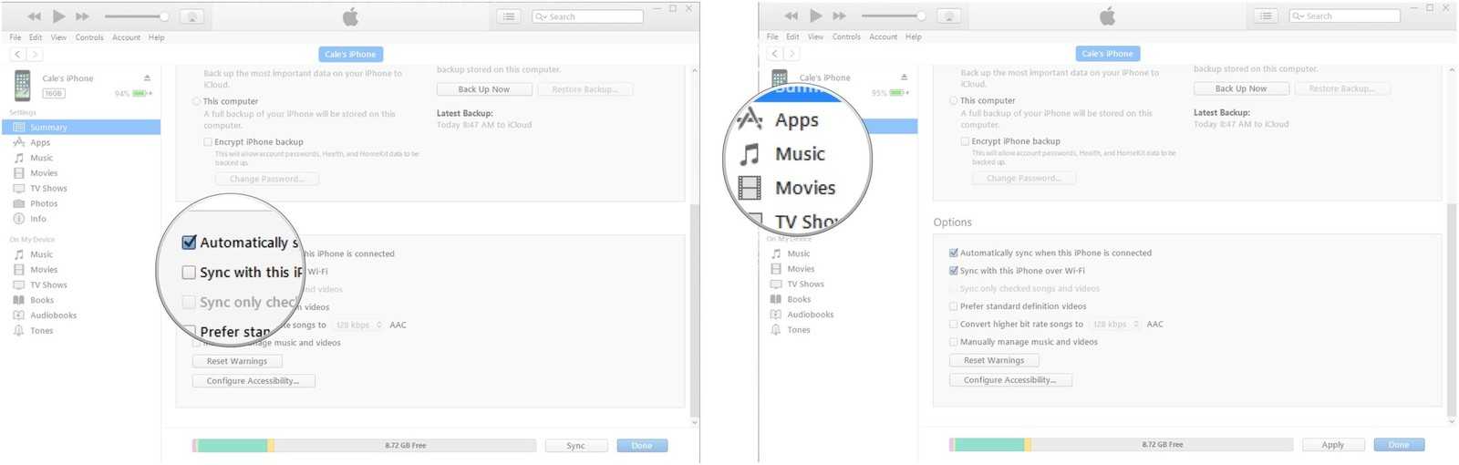The height and width of the screenshot is (465, 1459).
Task: Open Books under On My Device, right window
Action: pyautogui.click(x=799, y=299)
